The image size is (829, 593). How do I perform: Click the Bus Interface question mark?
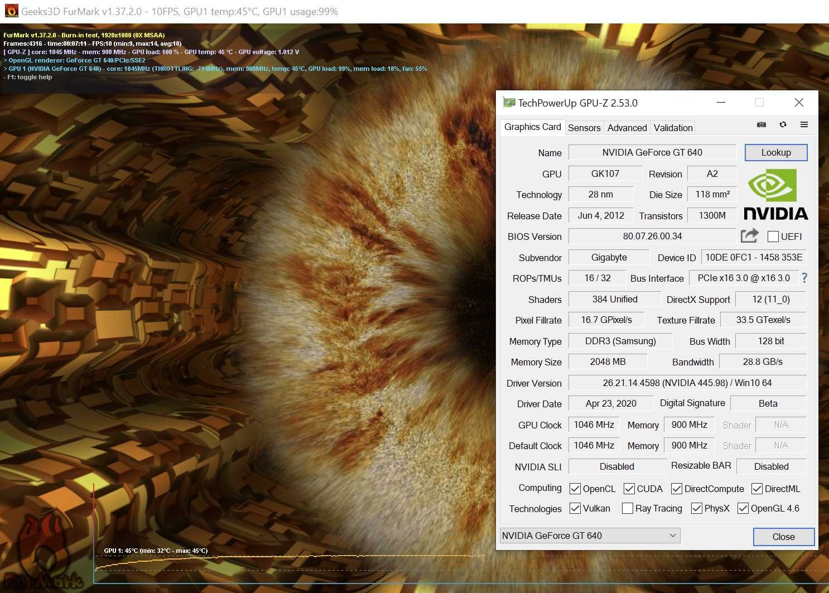[x=804, y=278]
